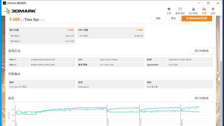Select the 2020-06-02 13:58 timestamp
224x126 pixels.
pos(180,60)
